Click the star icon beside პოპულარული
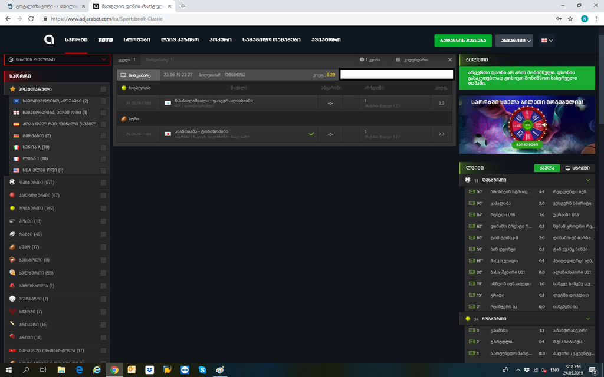This screenshot has width=604, height=377. (x=12, y=89)
